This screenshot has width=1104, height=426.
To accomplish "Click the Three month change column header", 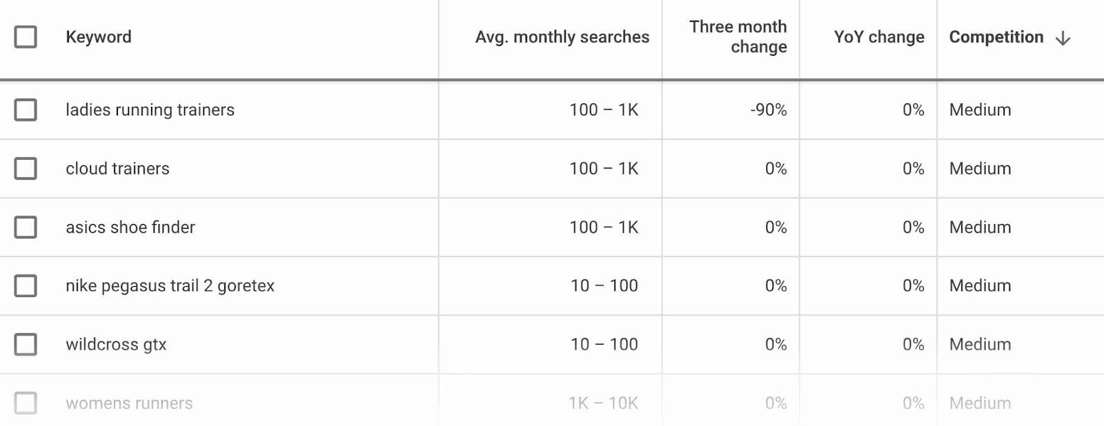I will 738,37.
